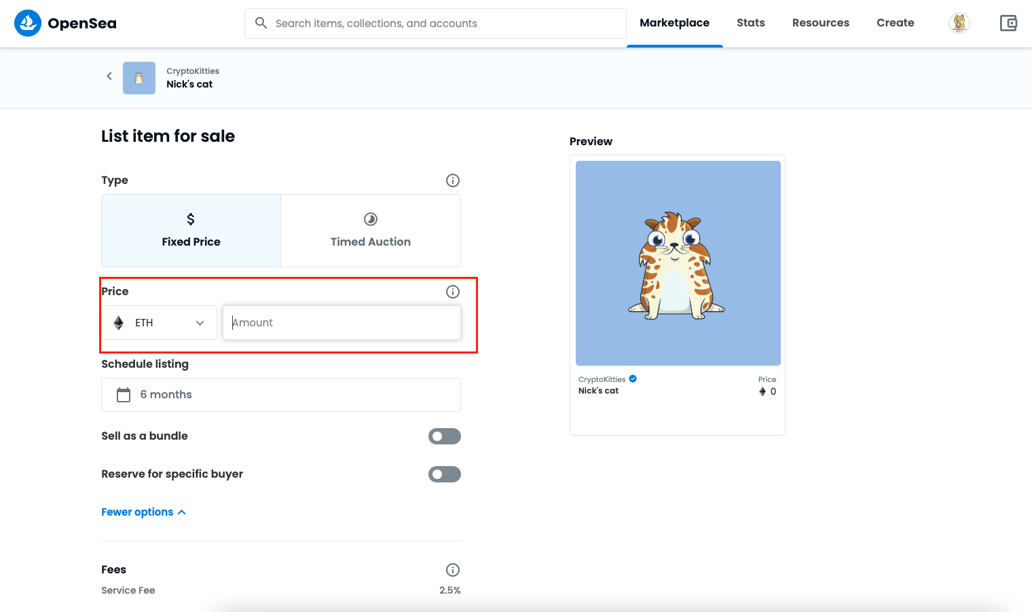The width and height of the screenshot is (1032, 612).
Task: Click the 2.5% service fee value
Action: pos(450,590)
